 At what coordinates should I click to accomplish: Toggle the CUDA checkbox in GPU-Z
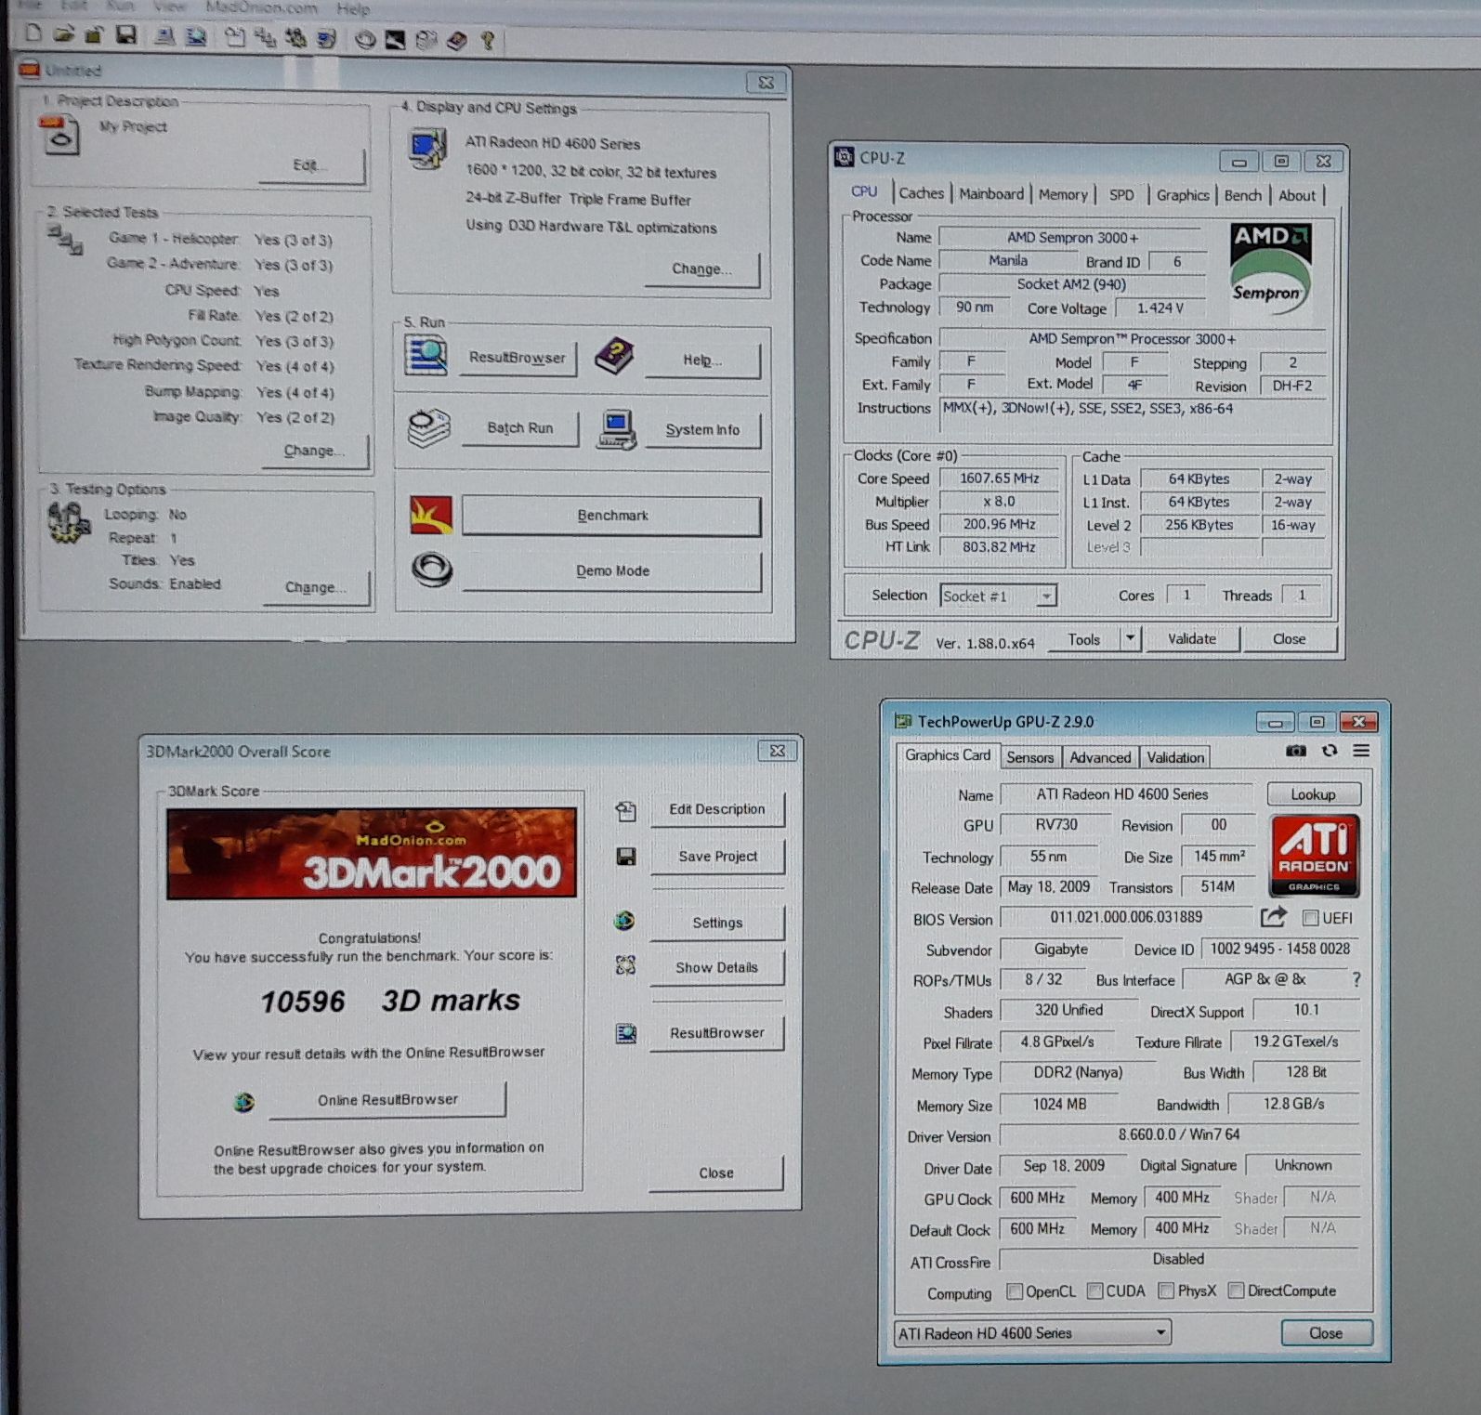pyautogui.click(x=1095, y=1291)
